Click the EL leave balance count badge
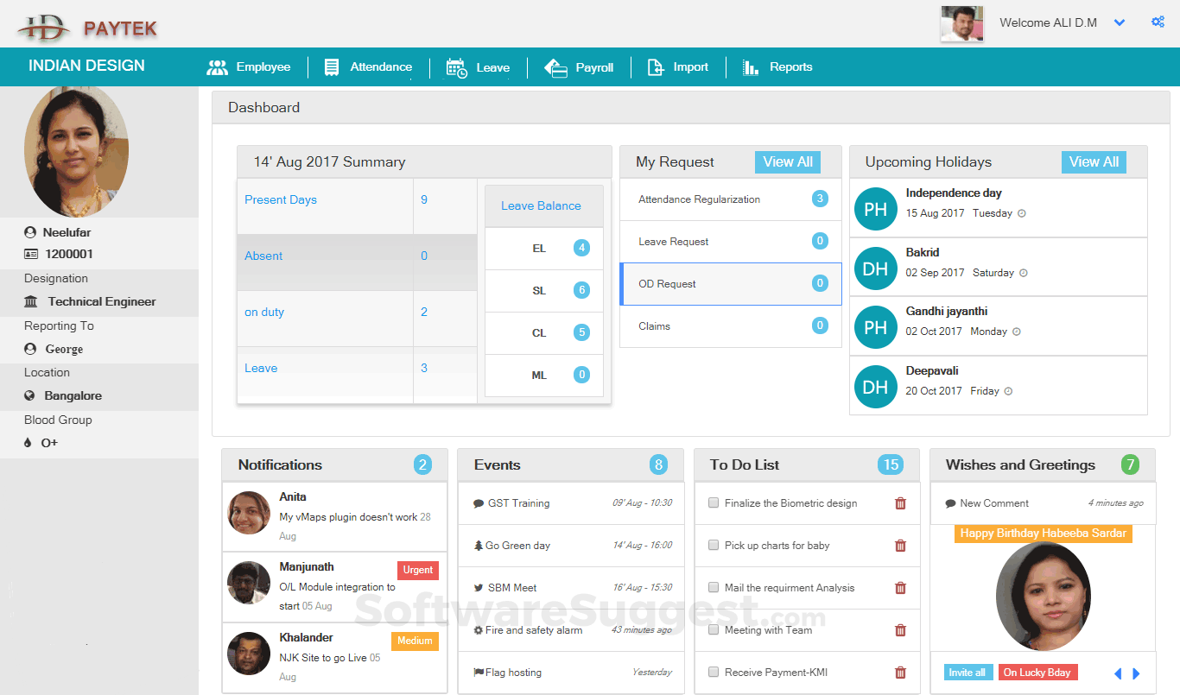Image resolution: width=1180 pixels, height=695 pixels. (x=581, y=248)
